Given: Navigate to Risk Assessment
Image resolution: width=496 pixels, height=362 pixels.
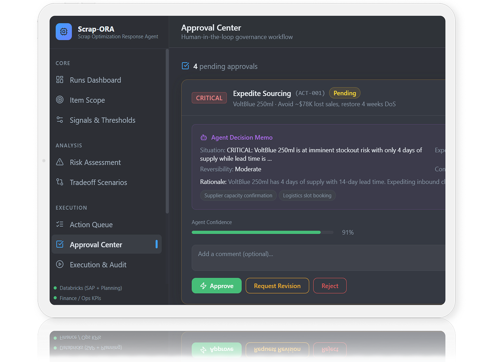Looking at the screenshot, I should coord(106,162).
